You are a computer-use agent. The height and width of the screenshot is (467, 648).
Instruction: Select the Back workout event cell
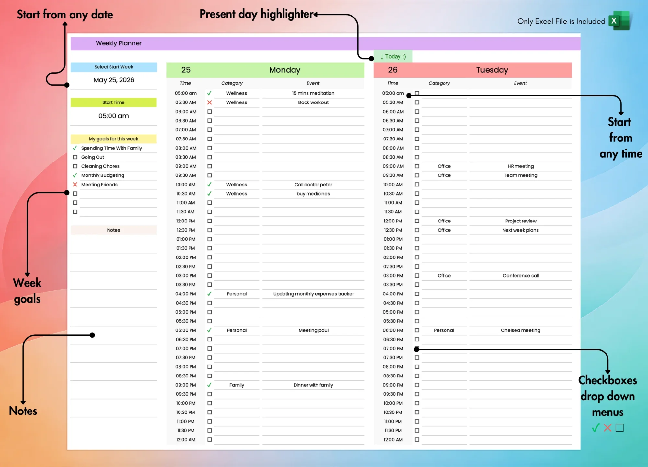pyautogui.click(x=313, y=102)
